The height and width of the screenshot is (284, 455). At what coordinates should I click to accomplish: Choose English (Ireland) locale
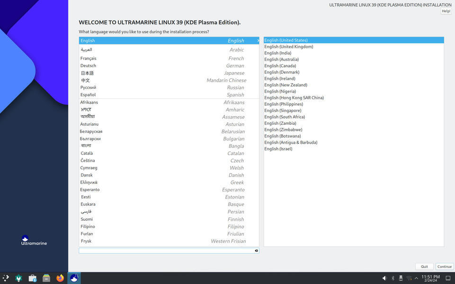pyautogui.click(x=354, y=78)
